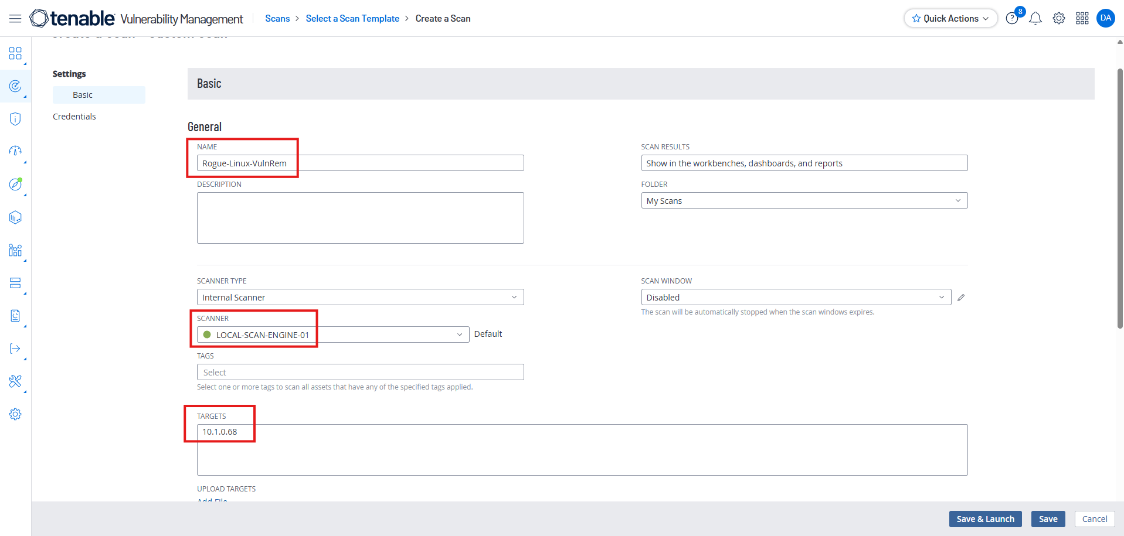
Task: Click the page vertical scrollbar
Action: pyautogui.click(x=1120, y=198)
